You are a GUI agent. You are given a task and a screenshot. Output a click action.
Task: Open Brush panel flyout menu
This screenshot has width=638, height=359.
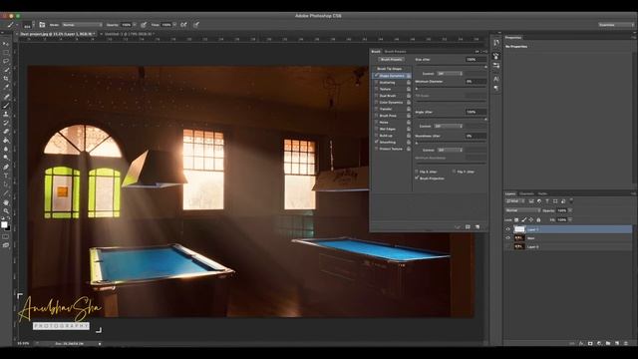[484, 51]
